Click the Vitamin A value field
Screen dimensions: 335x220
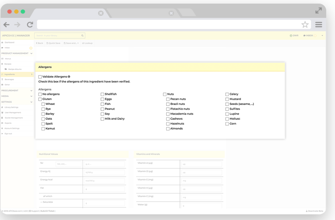(x=201, y=164)
